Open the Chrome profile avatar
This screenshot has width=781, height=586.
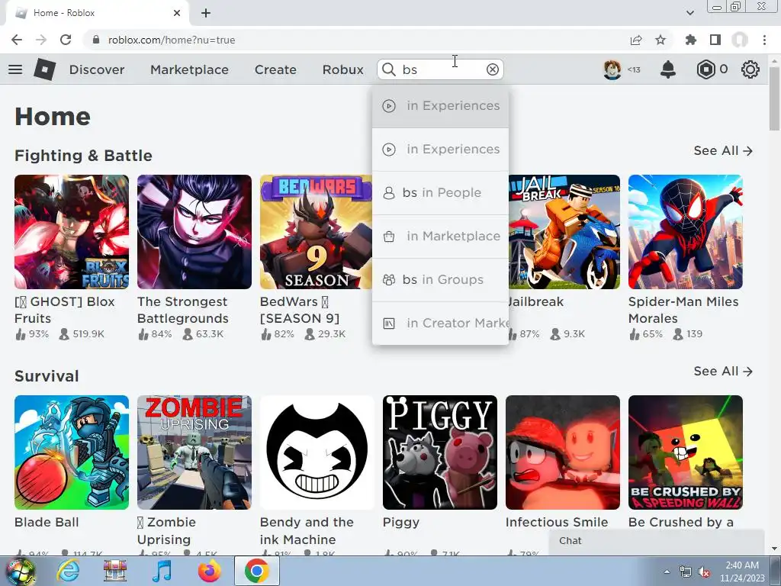740,40
